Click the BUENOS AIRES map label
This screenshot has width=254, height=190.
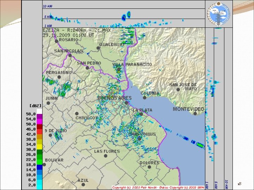point(115,98)
